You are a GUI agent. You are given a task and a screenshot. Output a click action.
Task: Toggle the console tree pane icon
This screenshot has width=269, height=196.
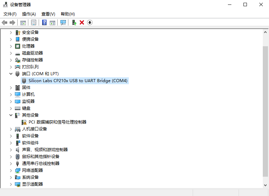pos(23,22)
